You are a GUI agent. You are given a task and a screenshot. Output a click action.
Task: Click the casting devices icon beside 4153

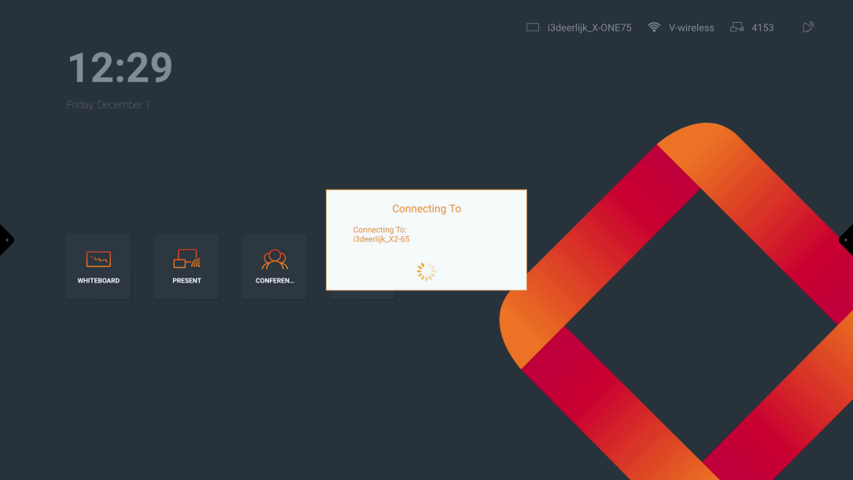coord(737,28)
